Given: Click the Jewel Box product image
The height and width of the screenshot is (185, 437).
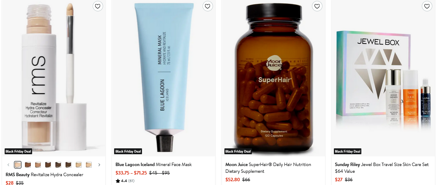Looking at the screenshot, I should [x=383, y=80].
